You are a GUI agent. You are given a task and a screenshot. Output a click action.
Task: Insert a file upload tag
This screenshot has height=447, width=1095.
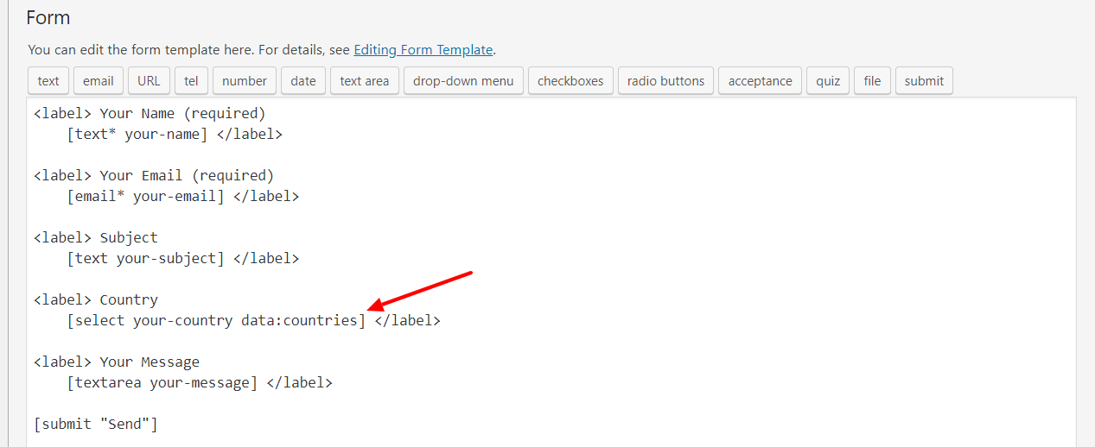(872, 80)
